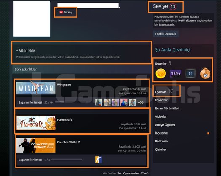Open the Flamecraft game banner
The height and width of the screenshot is (176, 221).
point(36,123)
